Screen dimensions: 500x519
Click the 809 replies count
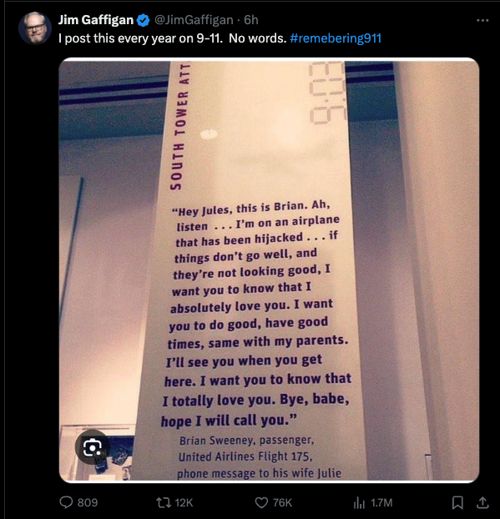click(88, 503)
